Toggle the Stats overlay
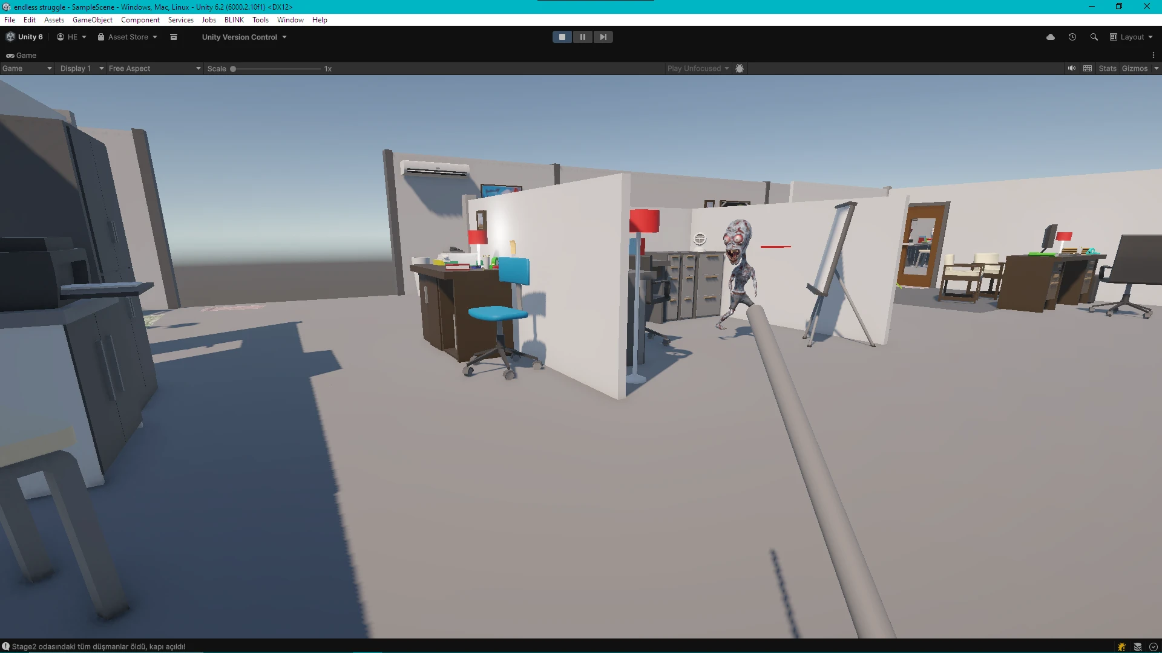The image size is (1162, 653). pyautogui.click(x=1107, y=68)
